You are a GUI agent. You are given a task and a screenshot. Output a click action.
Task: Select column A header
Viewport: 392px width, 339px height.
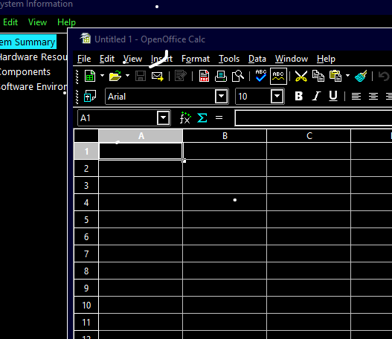pyautogui.click(x=141, y=136)
